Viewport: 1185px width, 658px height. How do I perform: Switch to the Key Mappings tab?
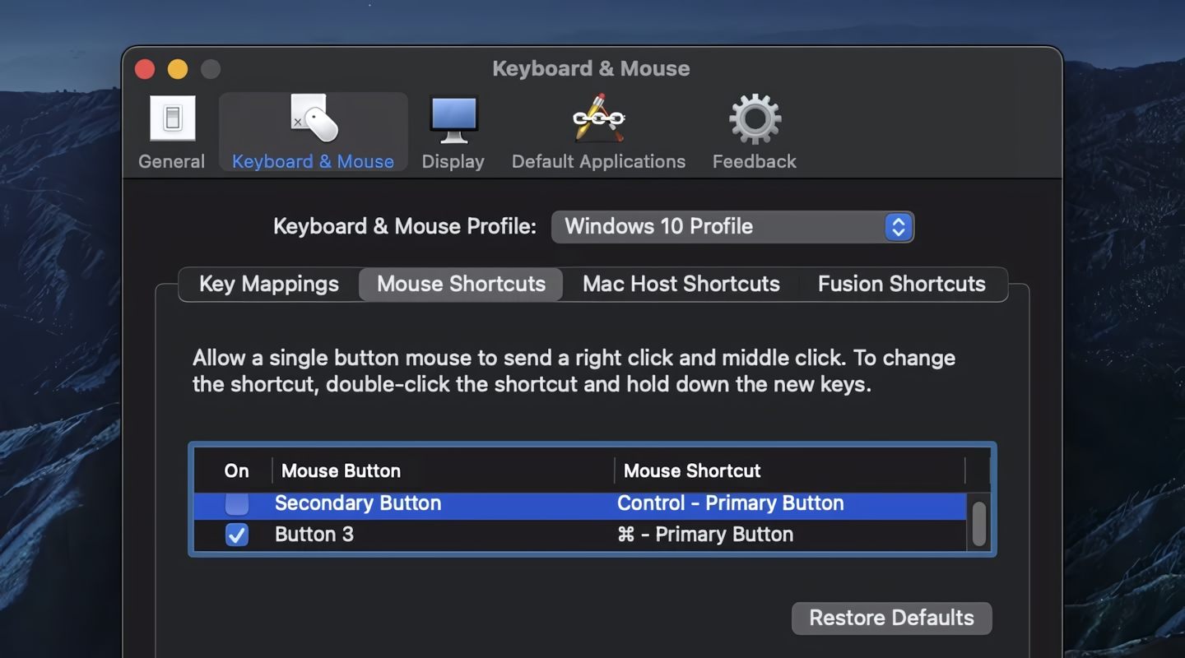click(x=269, y=285)
